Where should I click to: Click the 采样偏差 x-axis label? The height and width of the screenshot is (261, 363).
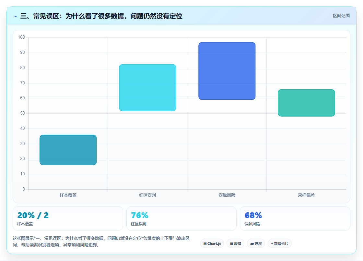306,195
